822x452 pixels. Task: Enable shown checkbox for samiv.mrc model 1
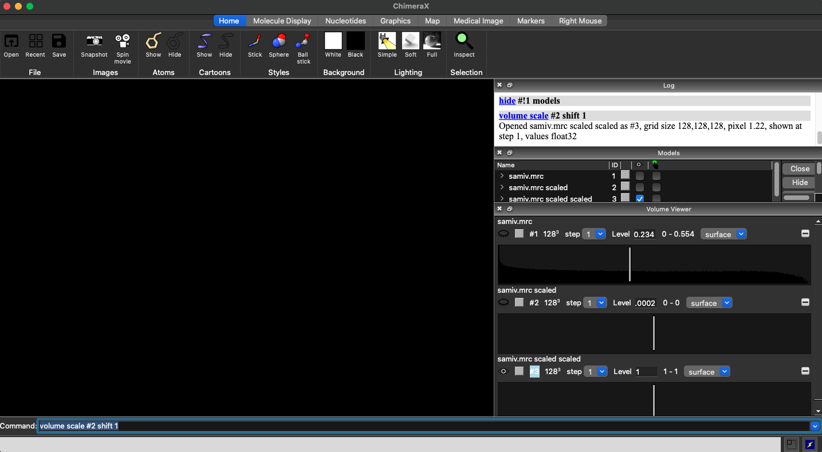tap(639, 176)
